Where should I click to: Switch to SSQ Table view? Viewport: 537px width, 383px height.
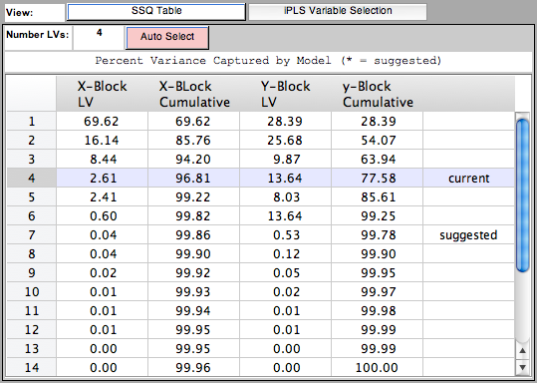coord(156,11)
